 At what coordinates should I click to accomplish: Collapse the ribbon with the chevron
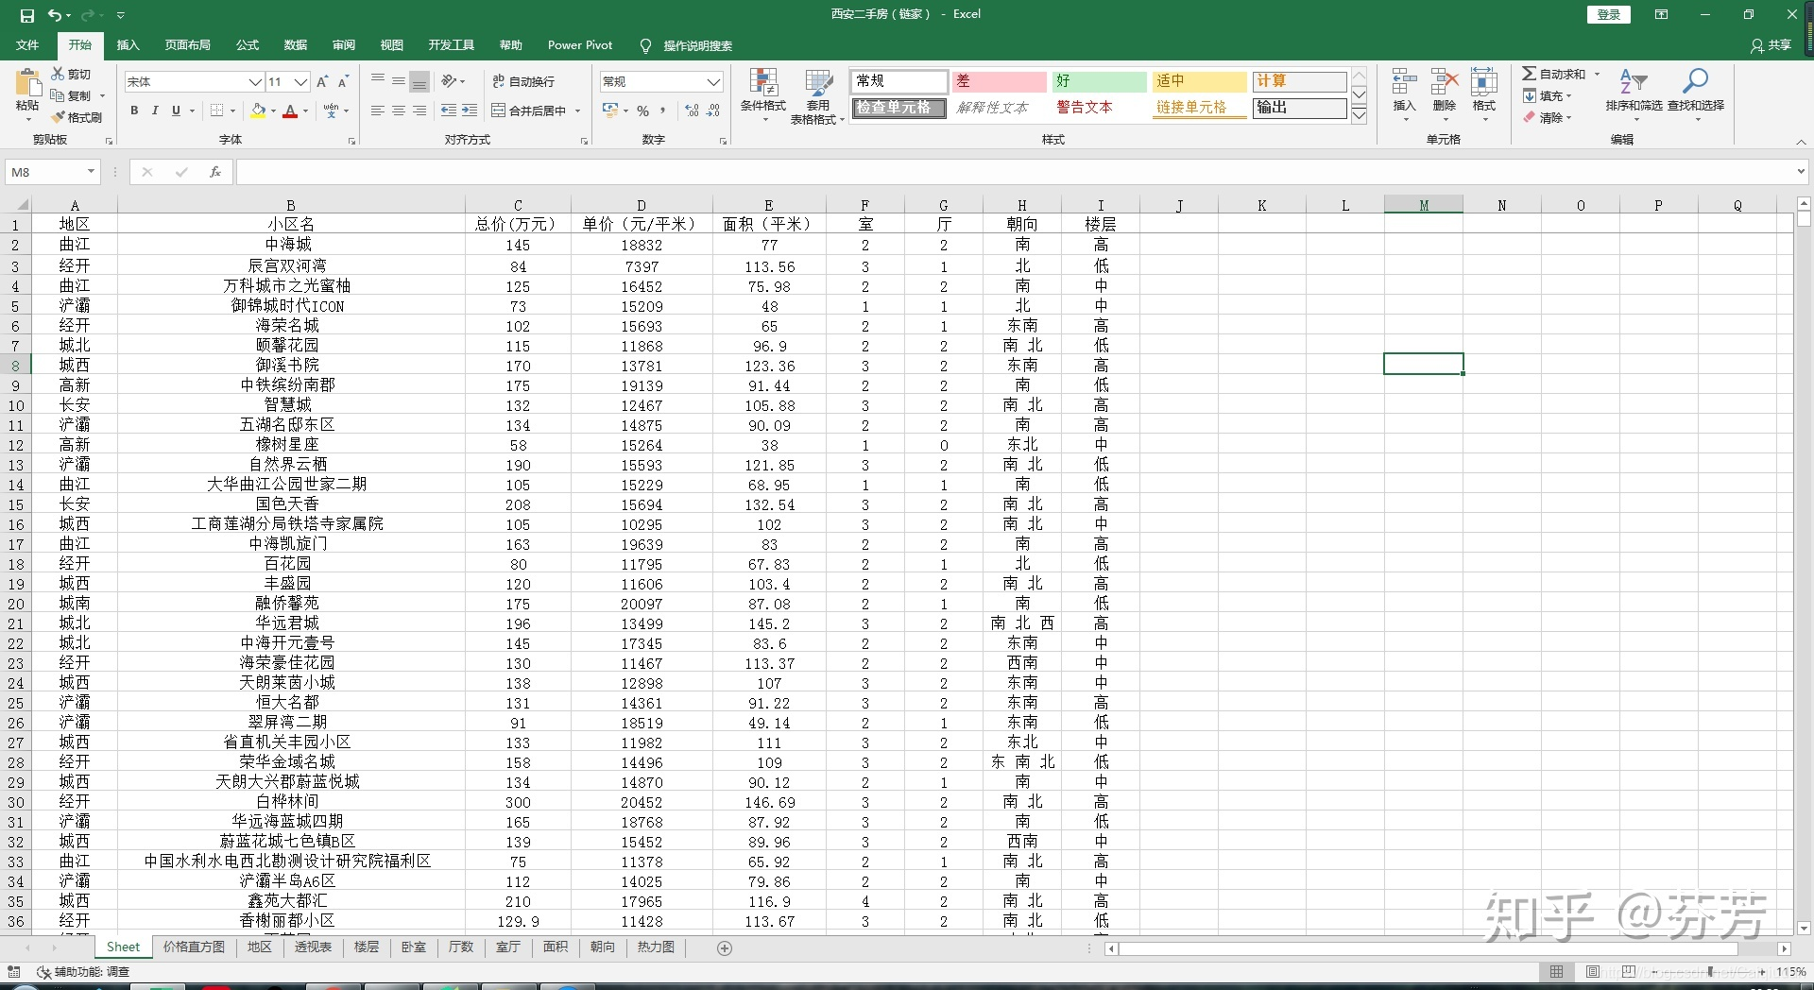click(1801, 142)
